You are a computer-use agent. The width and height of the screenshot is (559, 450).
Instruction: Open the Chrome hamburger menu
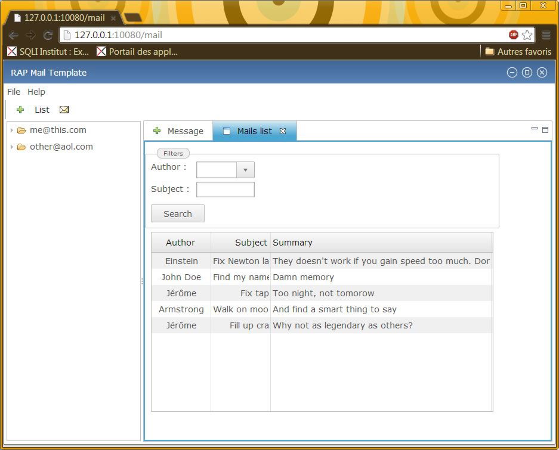(546, 35)
